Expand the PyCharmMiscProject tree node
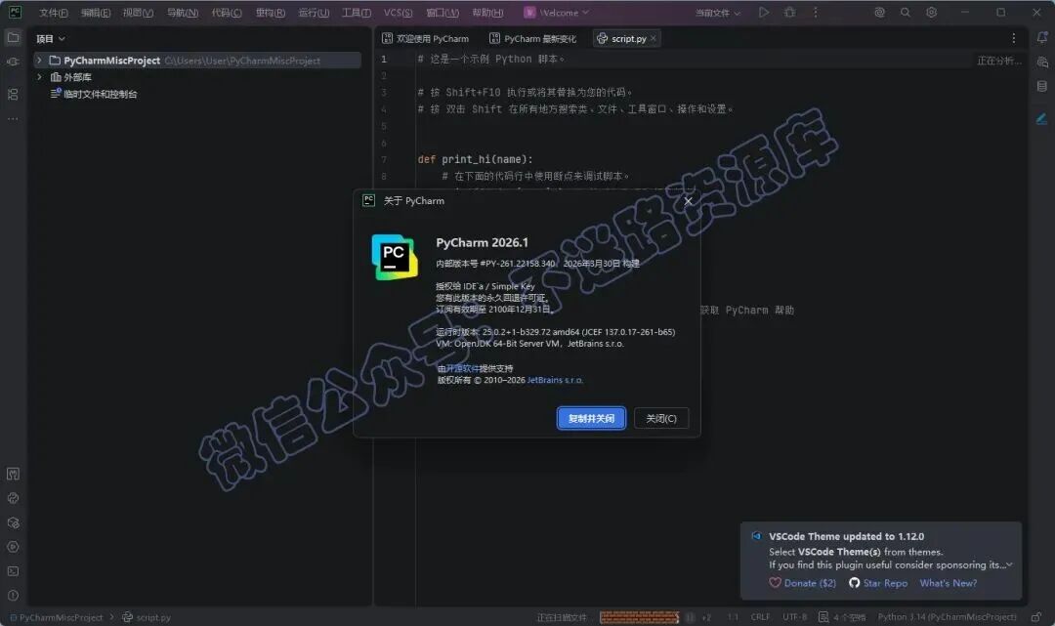The height and width of the screenshot is (626, 1055). click(39, 61)
